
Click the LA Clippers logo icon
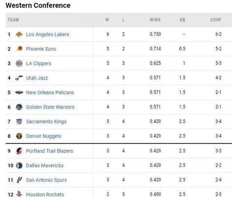pyautogui.click(x=19, y=64)
